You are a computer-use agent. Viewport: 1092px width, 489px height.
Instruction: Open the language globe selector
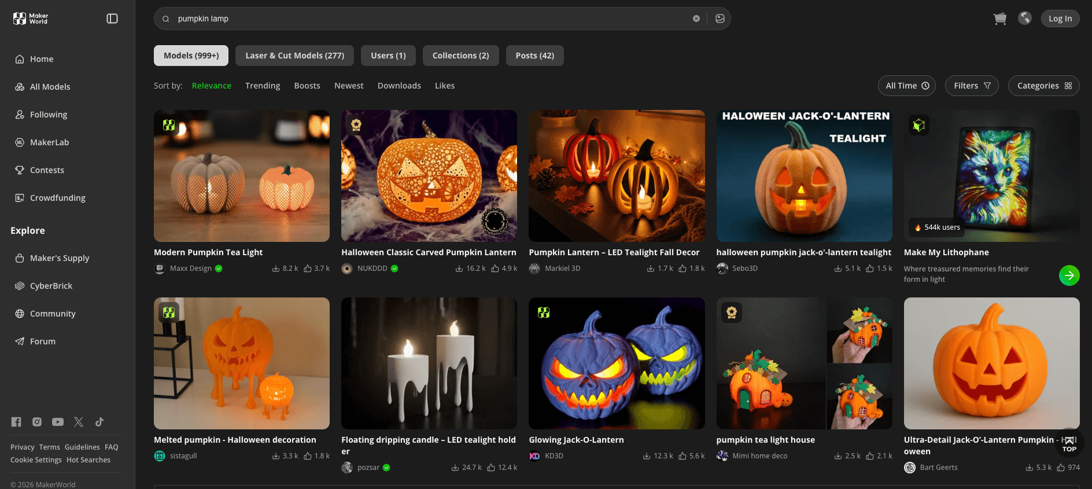pos(1025,19)
